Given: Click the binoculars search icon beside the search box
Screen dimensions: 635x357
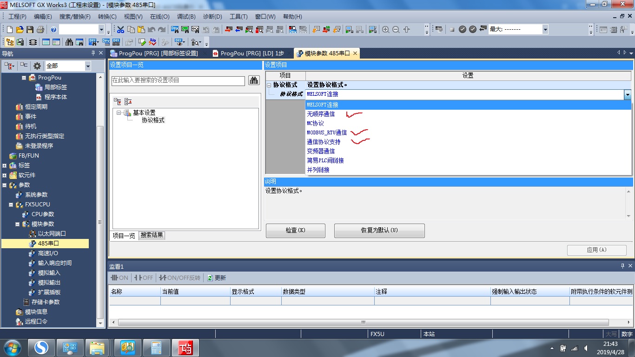Looking at the screenshot, I should pos(253,80).
